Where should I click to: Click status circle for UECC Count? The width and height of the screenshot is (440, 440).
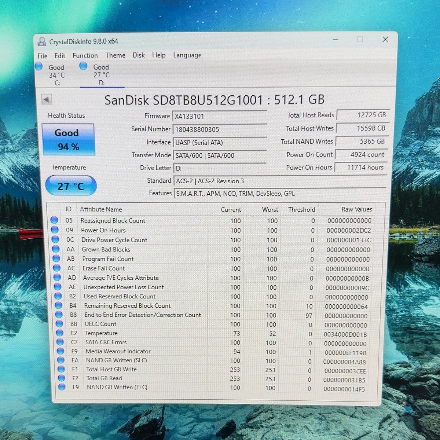click(59, 323)
